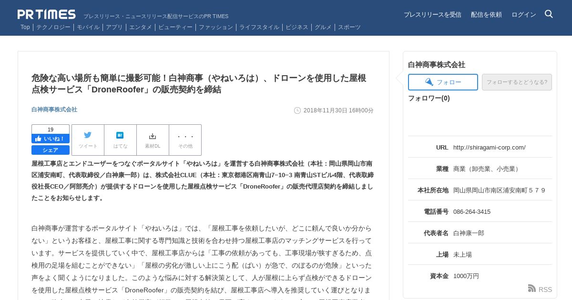Click the 未上場 listing status
The width and height of the screenshot is (572, 300).
(x=462, y=254)
